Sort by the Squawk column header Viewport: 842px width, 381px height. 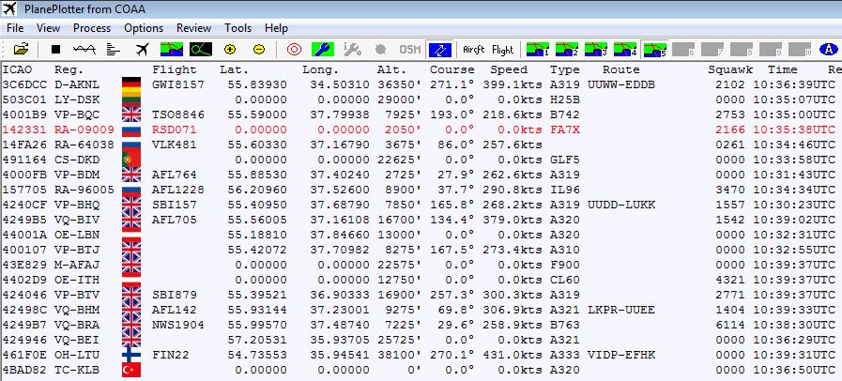(x=730, y=69)
